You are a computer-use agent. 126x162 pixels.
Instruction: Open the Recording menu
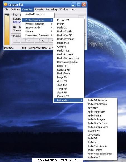pos(51,9)
